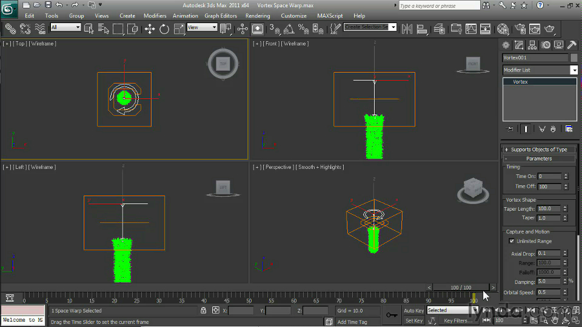Collapse the Parameters rollout
582x327 pixels.
(540, 159)
